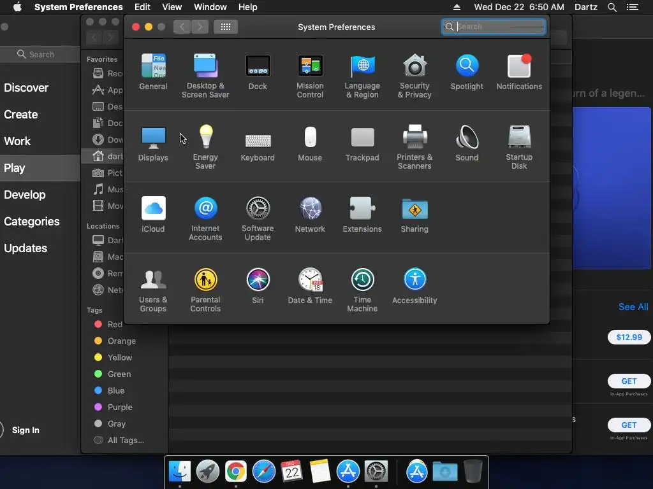Select Develop in App Store sidebar
Screen dimensions: 653x489
coord(25,195)
